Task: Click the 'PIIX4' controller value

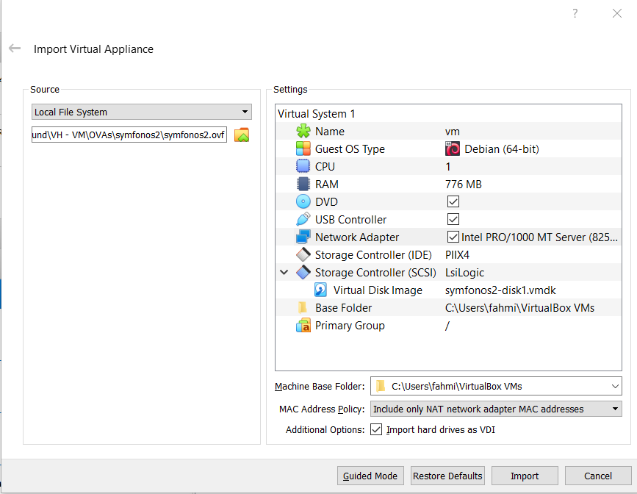Action: click(458, 255)
